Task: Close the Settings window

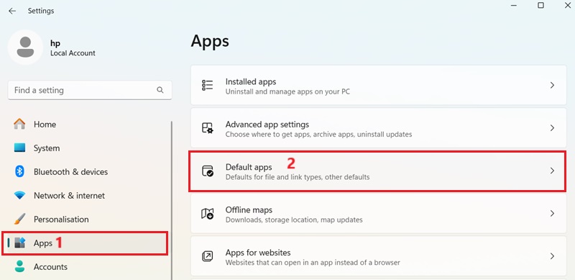Action: 567,5
